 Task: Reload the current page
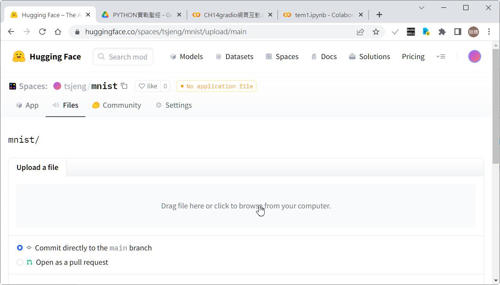pos(42,32)
